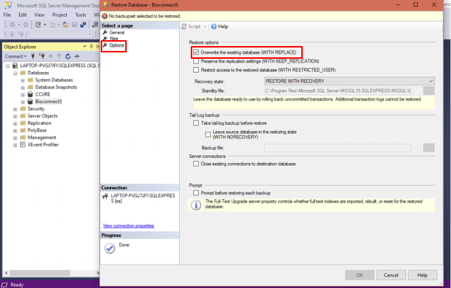Pin the Object Explorer panel
This screenshot has height=288, width=451.
(x=91, y=47)
